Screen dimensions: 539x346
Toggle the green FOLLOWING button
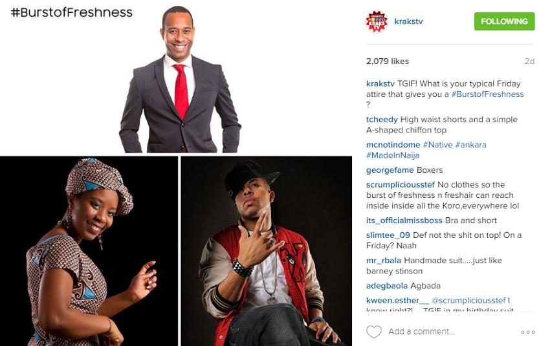[x=504, y=21]
